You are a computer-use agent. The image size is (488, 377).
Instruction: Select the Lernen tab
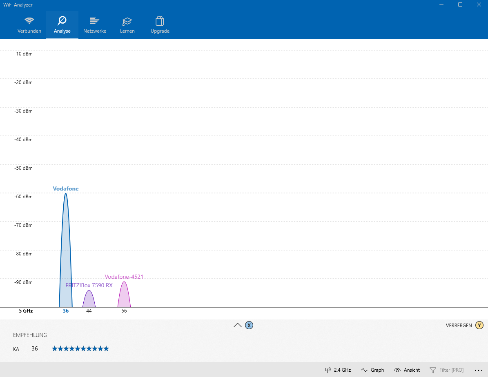pyautogui.click(x=127, y=24)
